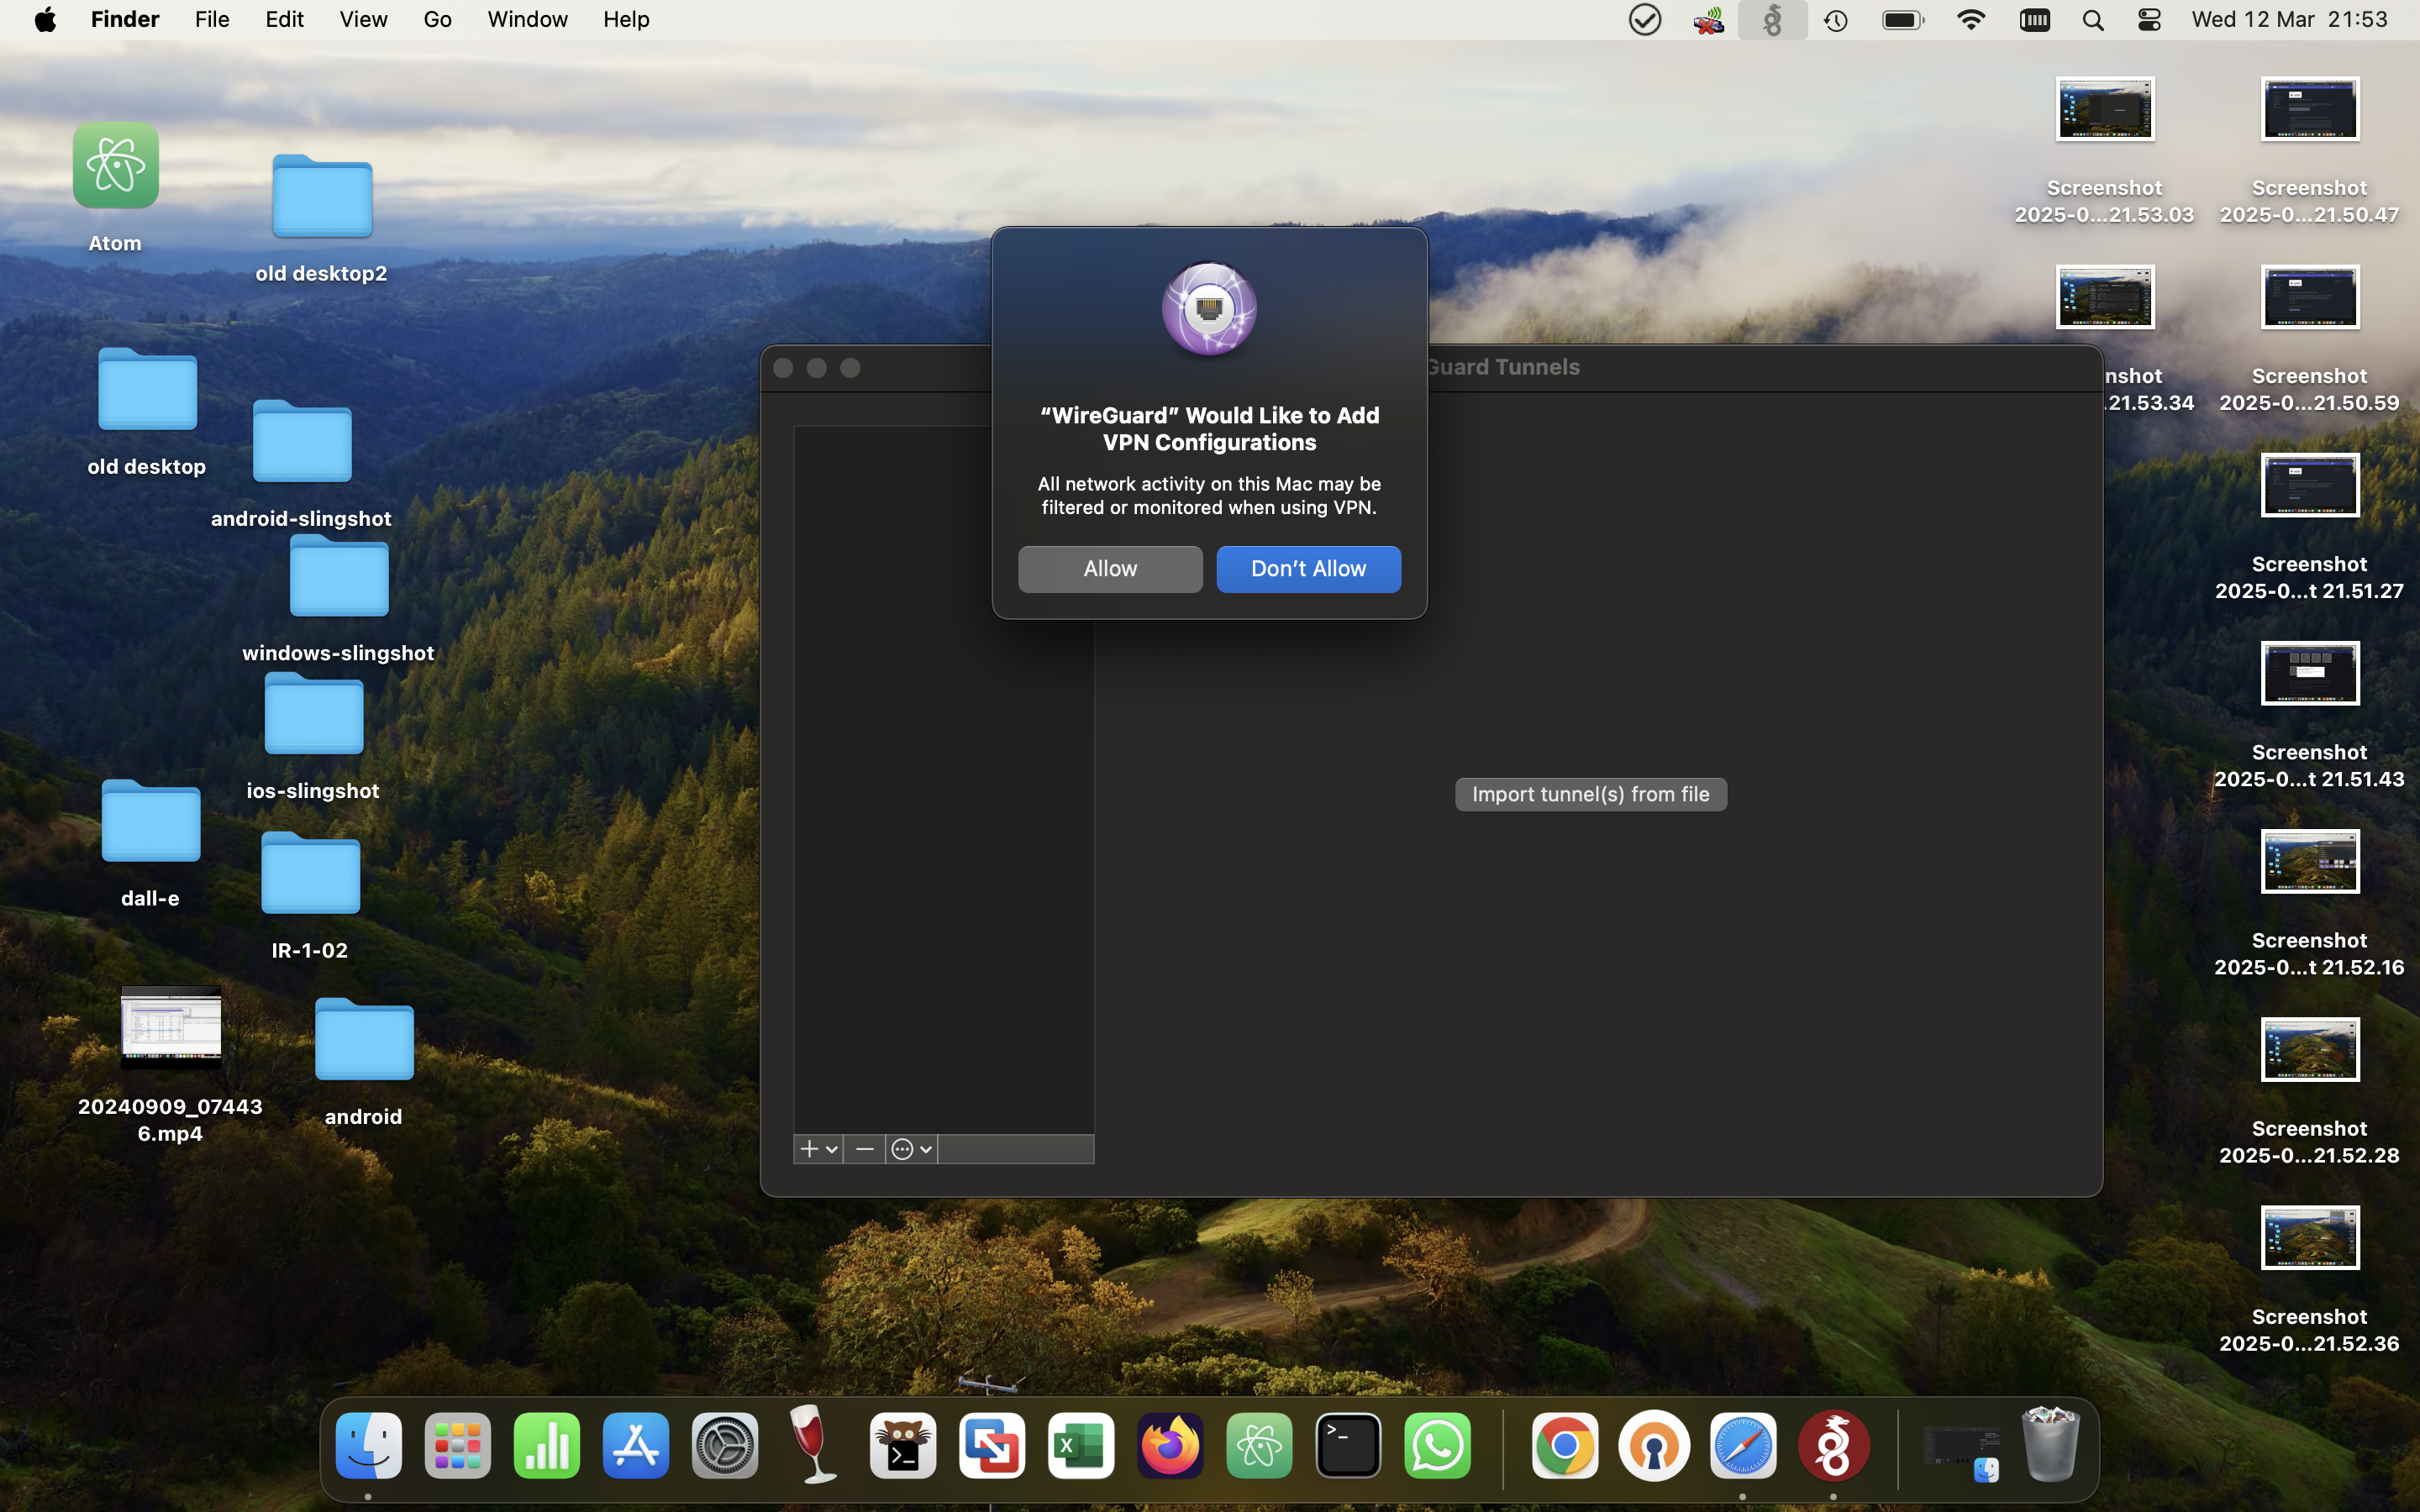Image resolution: width=2420 pixels, height=1512 pixels.
Task: Open the Go menu
Action: pos(438,20)
